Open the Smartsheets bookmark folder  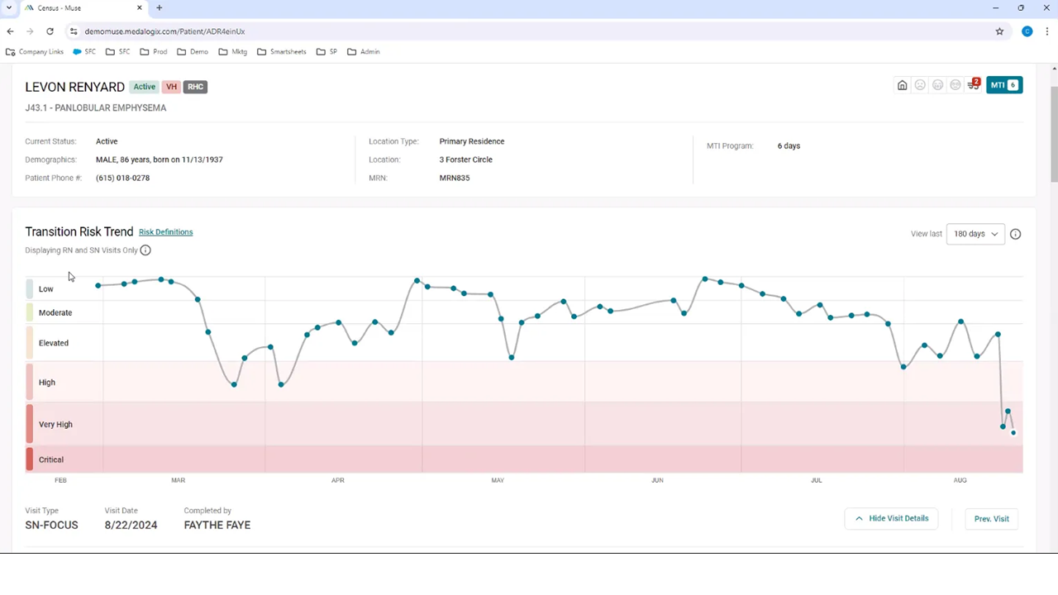[x=282, y=51]
